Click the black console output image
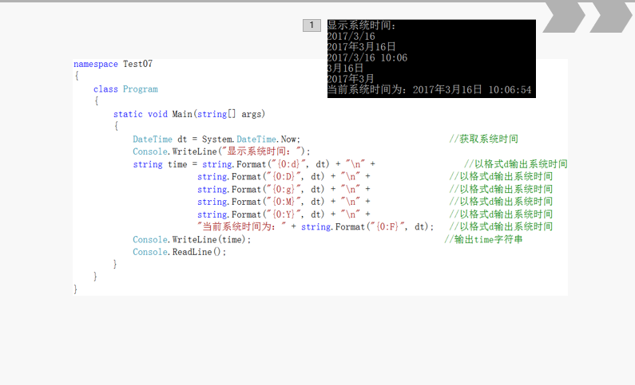Screen dimensions: 635x385 coord(431,58)
